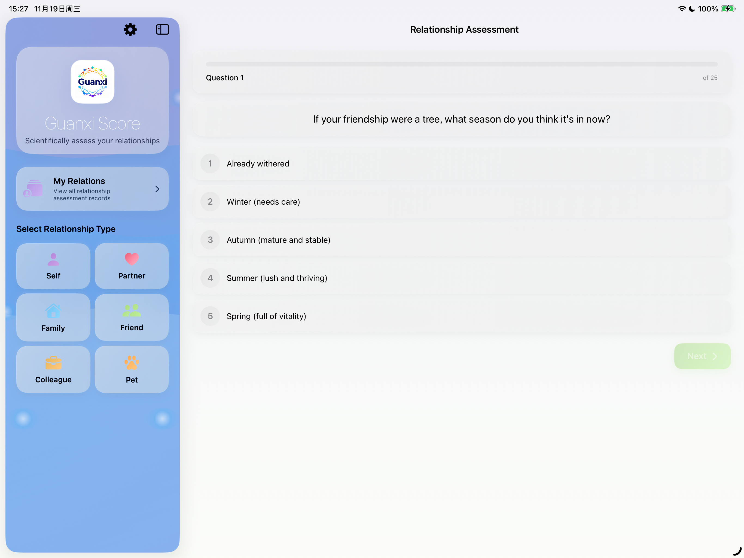Choose answer 'Winter (needs care)'
Image resolution: width=744 pixels, height=558 pixels.
462,202
